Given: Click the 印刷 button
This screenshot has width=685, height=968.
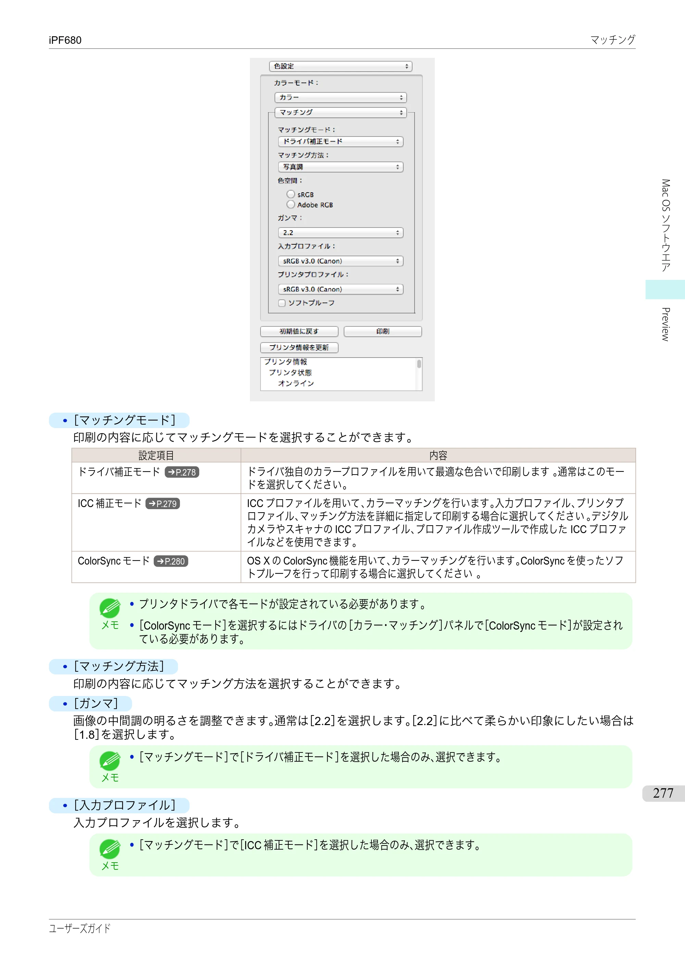Looking at the screenshot, I should pos(383,331).
